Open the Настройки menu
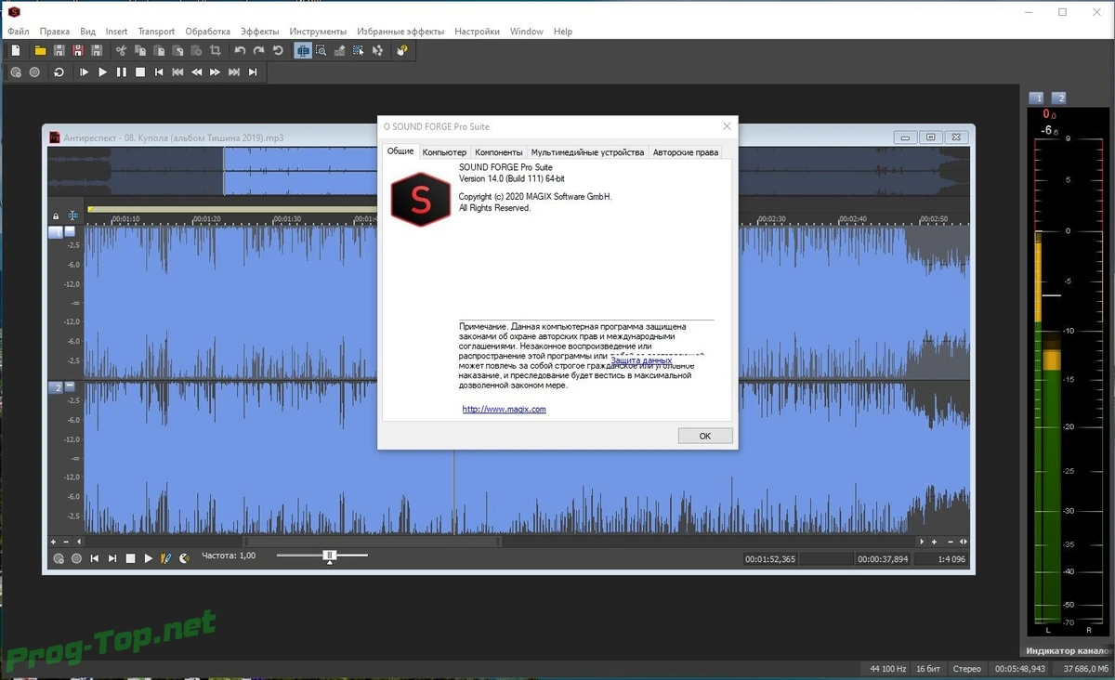 click(477, 32)
